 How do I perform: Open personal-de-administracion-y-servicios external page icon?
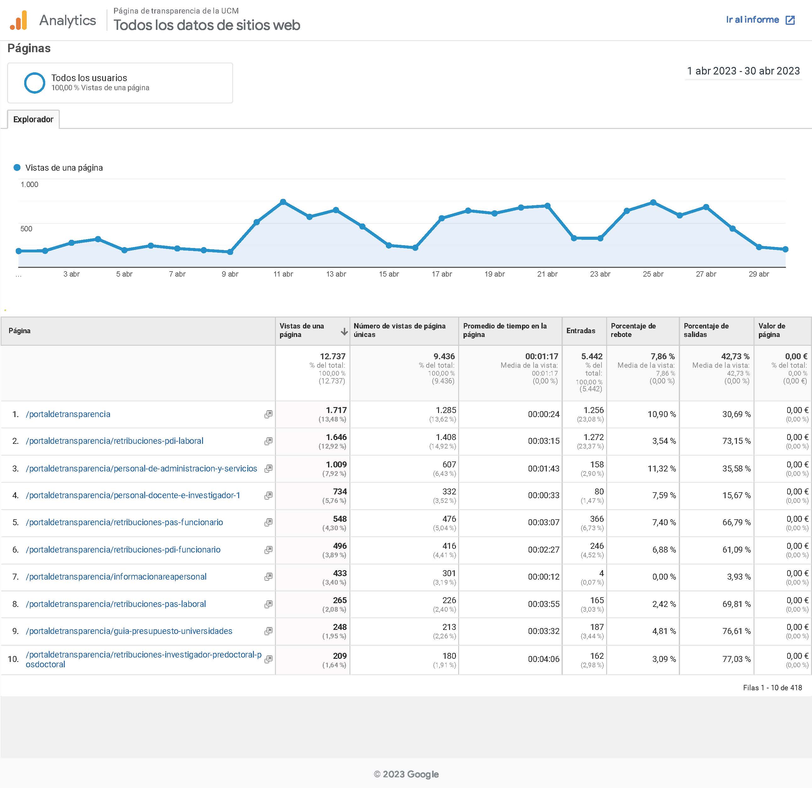click(268, 469)
